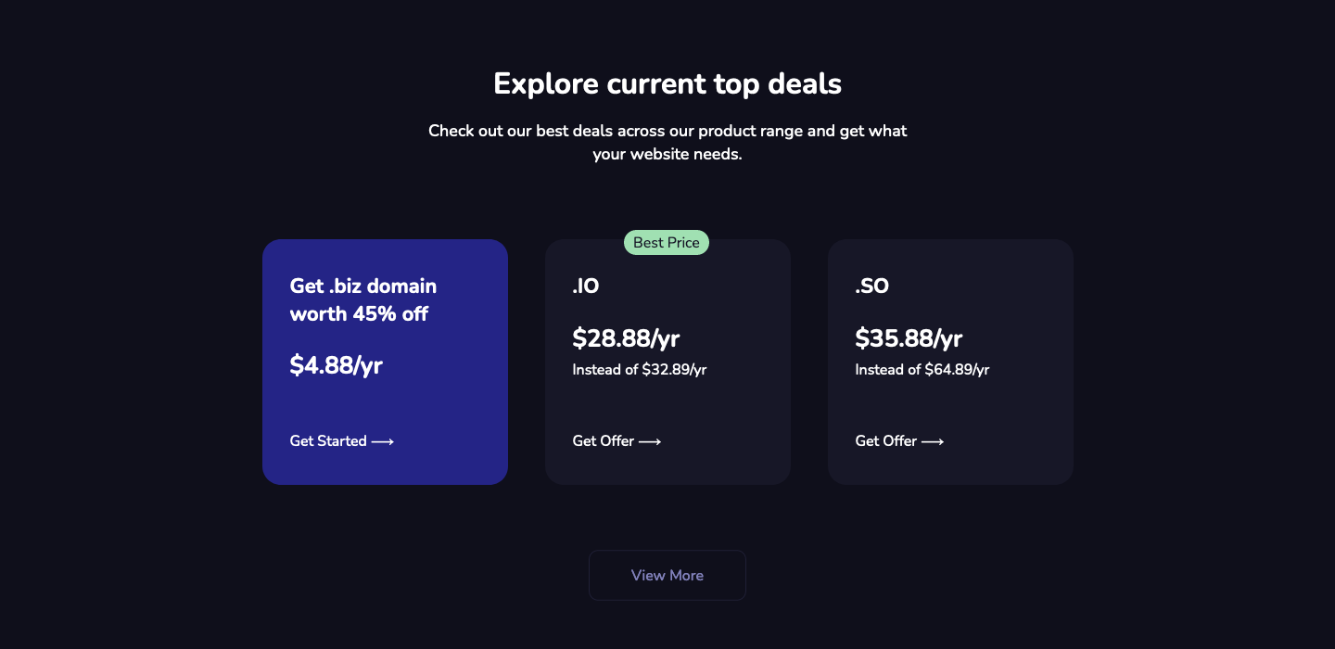Click the $35.88/yr price on the .SO card
This screenshot has height=649, width=1335.
tap(909, 338)
